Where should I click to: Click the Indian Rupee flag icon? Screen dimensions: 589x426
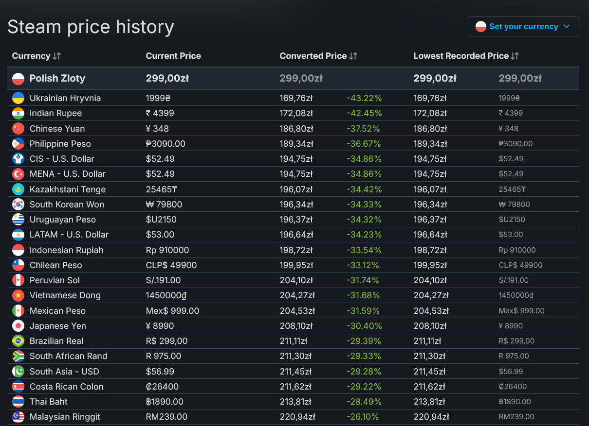[x=18, y=113]
